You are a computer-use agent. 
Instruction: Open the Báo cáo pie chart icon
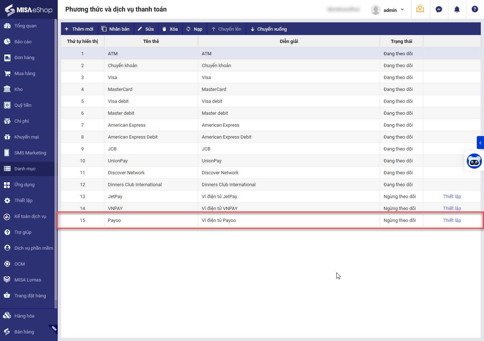[x=7, y=42]
